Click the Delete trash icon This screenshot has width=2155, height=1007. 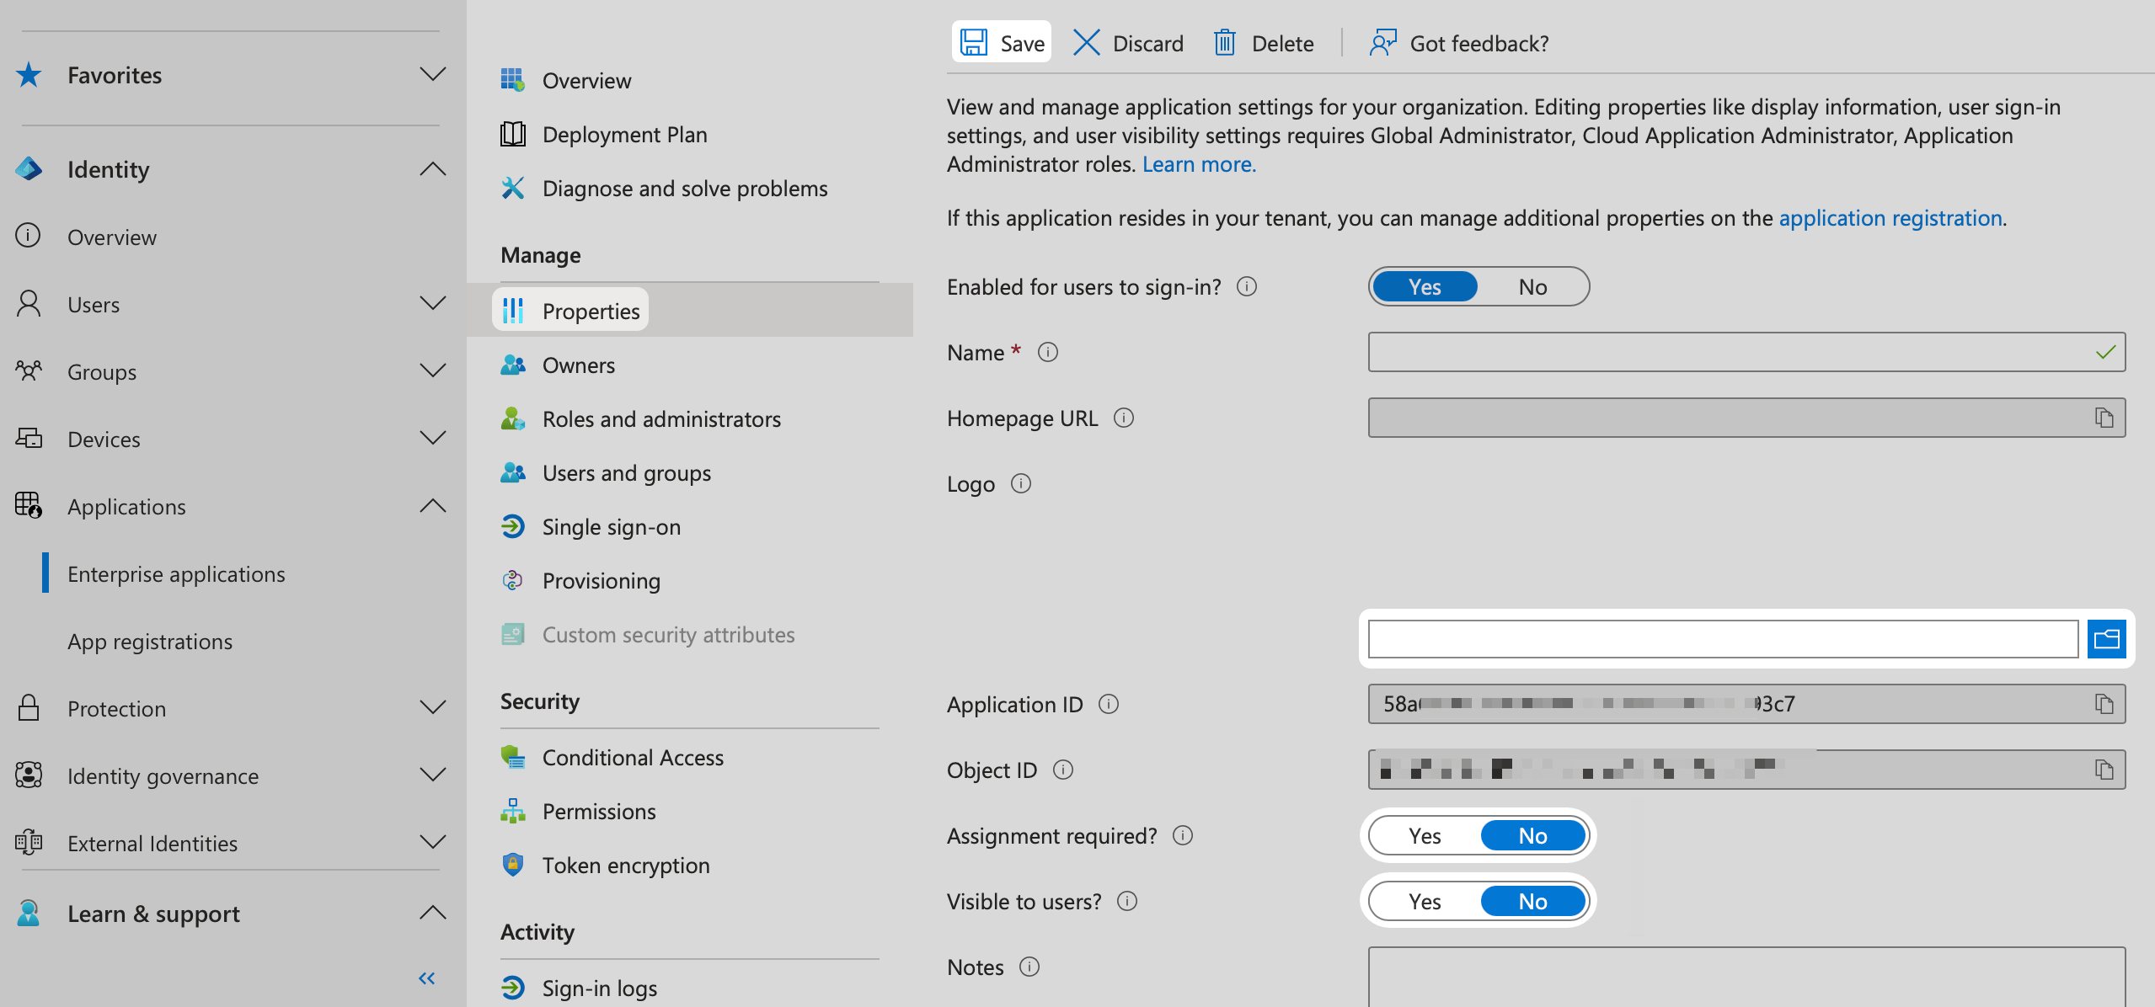click(x=1225, y=42)
